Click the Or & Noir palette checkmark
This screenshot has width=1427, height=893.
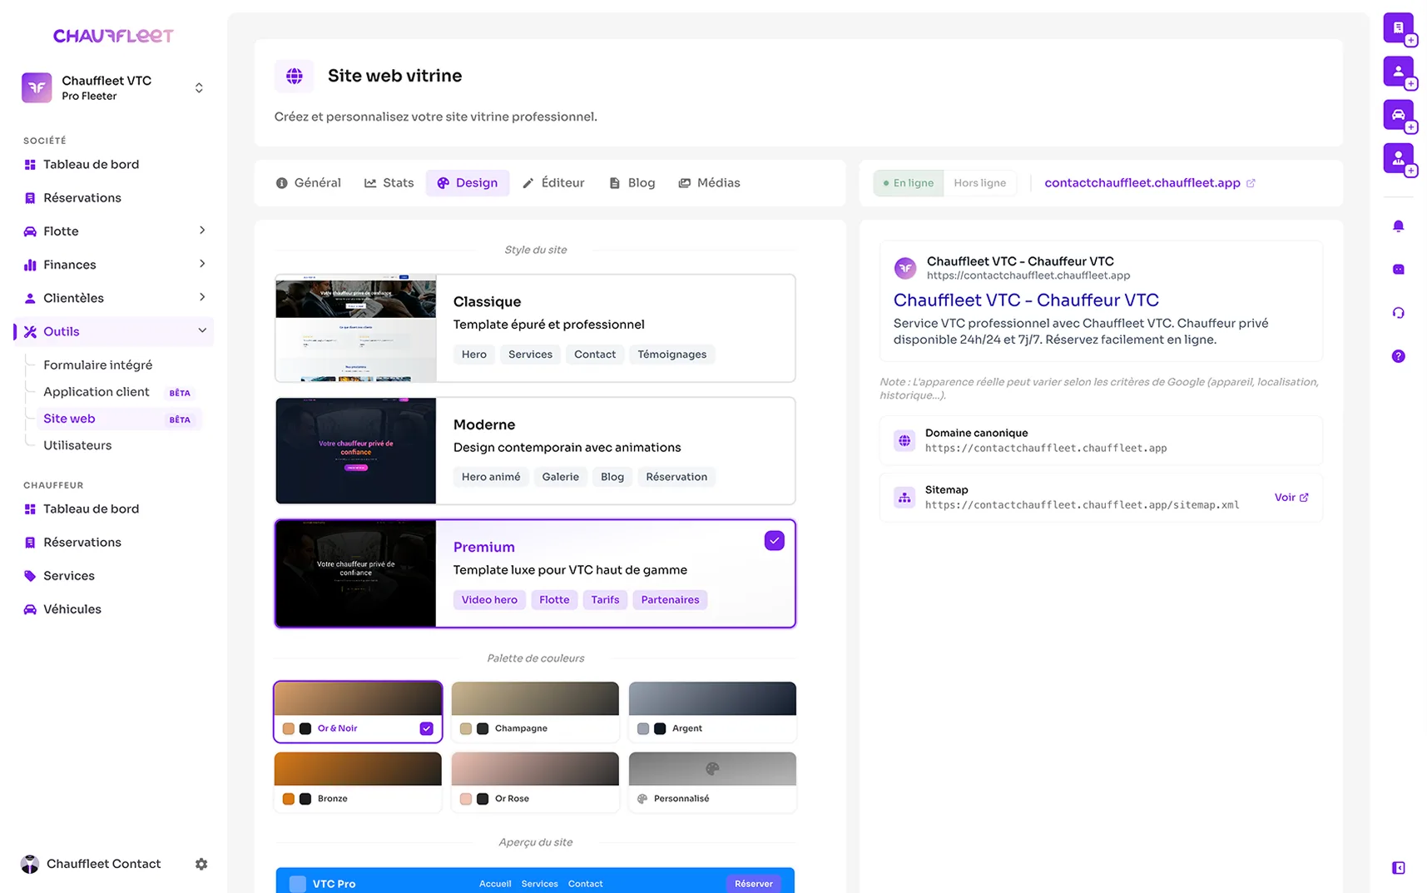coord(427,729)
